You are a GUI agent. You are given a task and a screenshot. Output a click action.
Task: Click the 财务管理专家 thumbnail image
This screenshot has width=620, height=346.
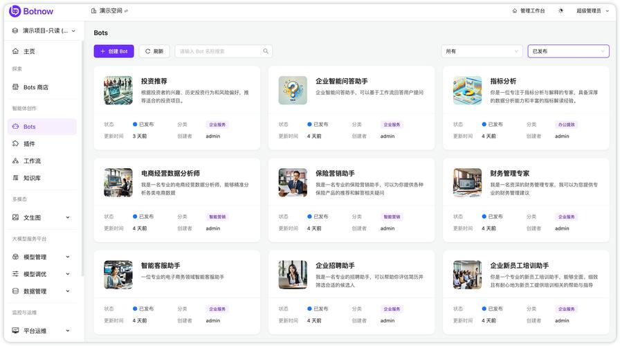tap(467, 182)
